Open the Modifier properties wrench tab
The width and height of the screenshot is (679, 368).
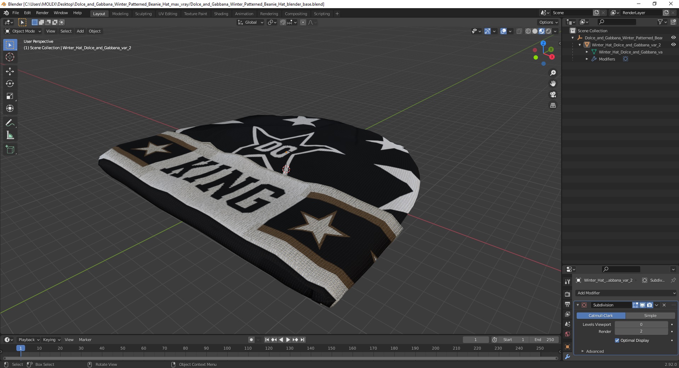tap(567, 357)
